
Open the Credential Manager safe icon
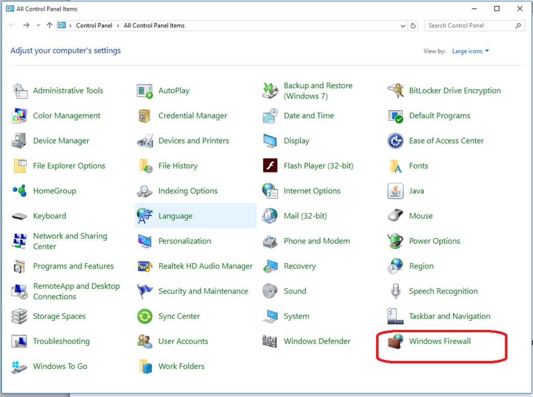tap(145, 116)
